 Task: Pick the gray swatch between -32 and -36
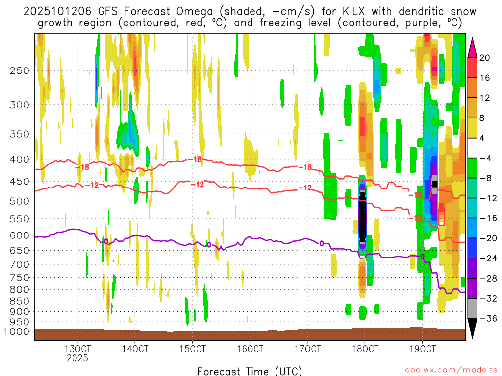(x=473, y=308)
